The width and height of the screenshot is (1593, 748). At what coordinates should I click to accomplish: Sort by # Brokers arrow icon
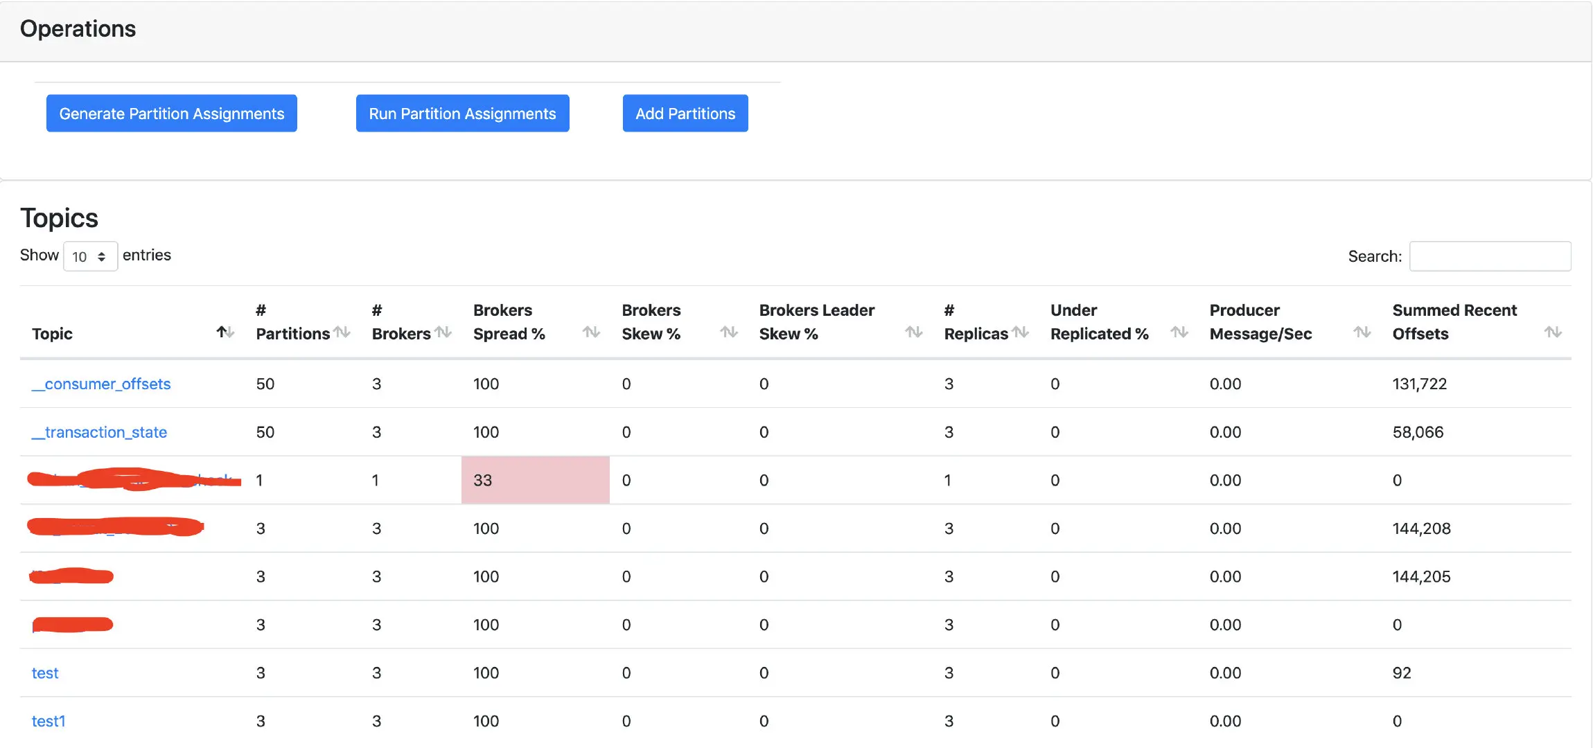point(443,332)
